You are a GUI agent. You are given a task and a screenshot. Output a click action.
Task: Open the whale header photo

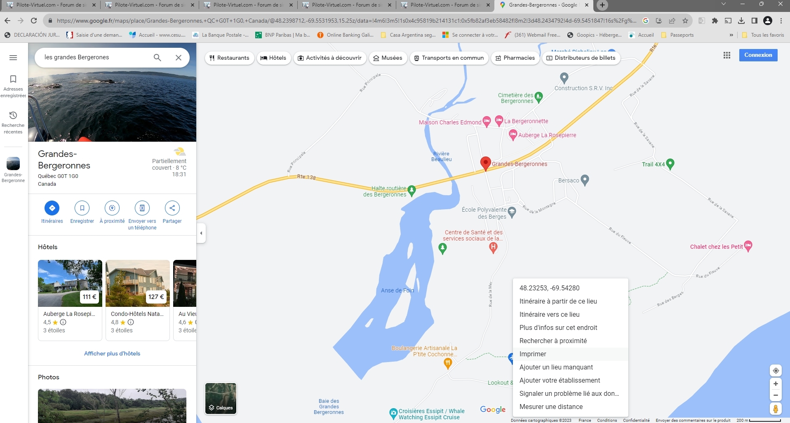[112, 92]
